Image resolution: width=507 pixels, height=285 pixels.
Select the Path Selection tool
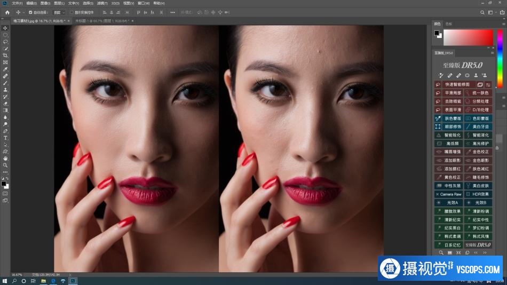tap(5, 145)
